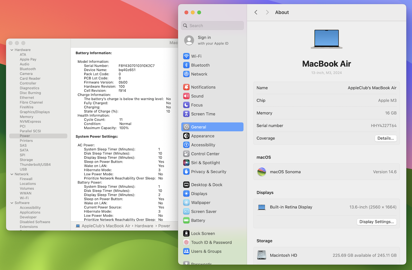Click the Lock Screen icon

coord(186,234)
